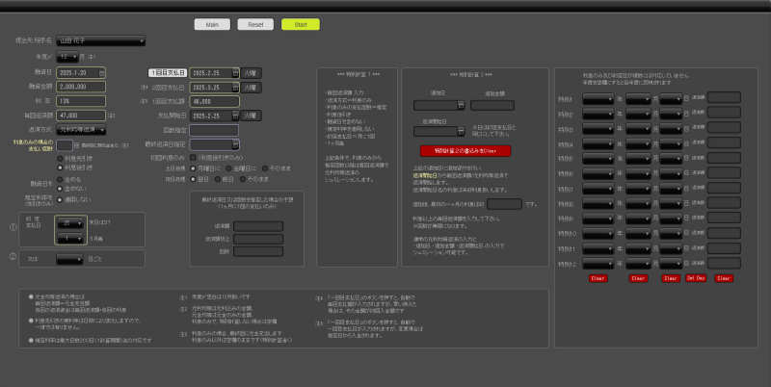Open the 返済方式 dropdown
This screenshot has height=387, width=771.
(x=81, y=130)
